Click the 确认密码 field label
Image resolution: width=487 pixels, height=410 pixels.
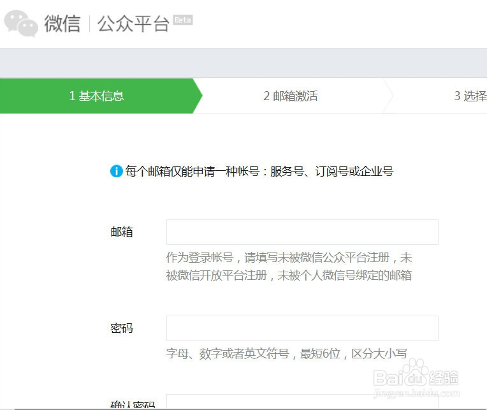tap(133, 404)
